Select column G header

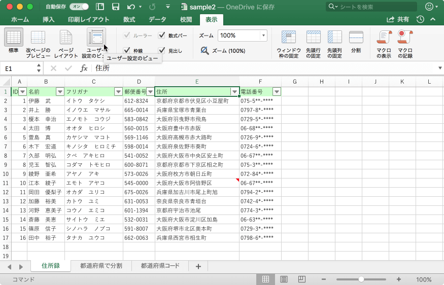(x=294, y=82)
